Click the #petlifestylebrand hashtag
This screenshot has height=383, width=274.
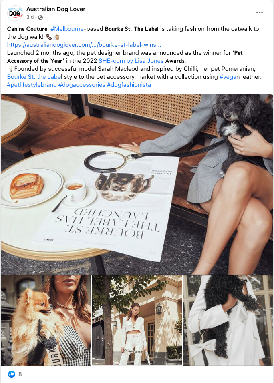coord(32,85)
